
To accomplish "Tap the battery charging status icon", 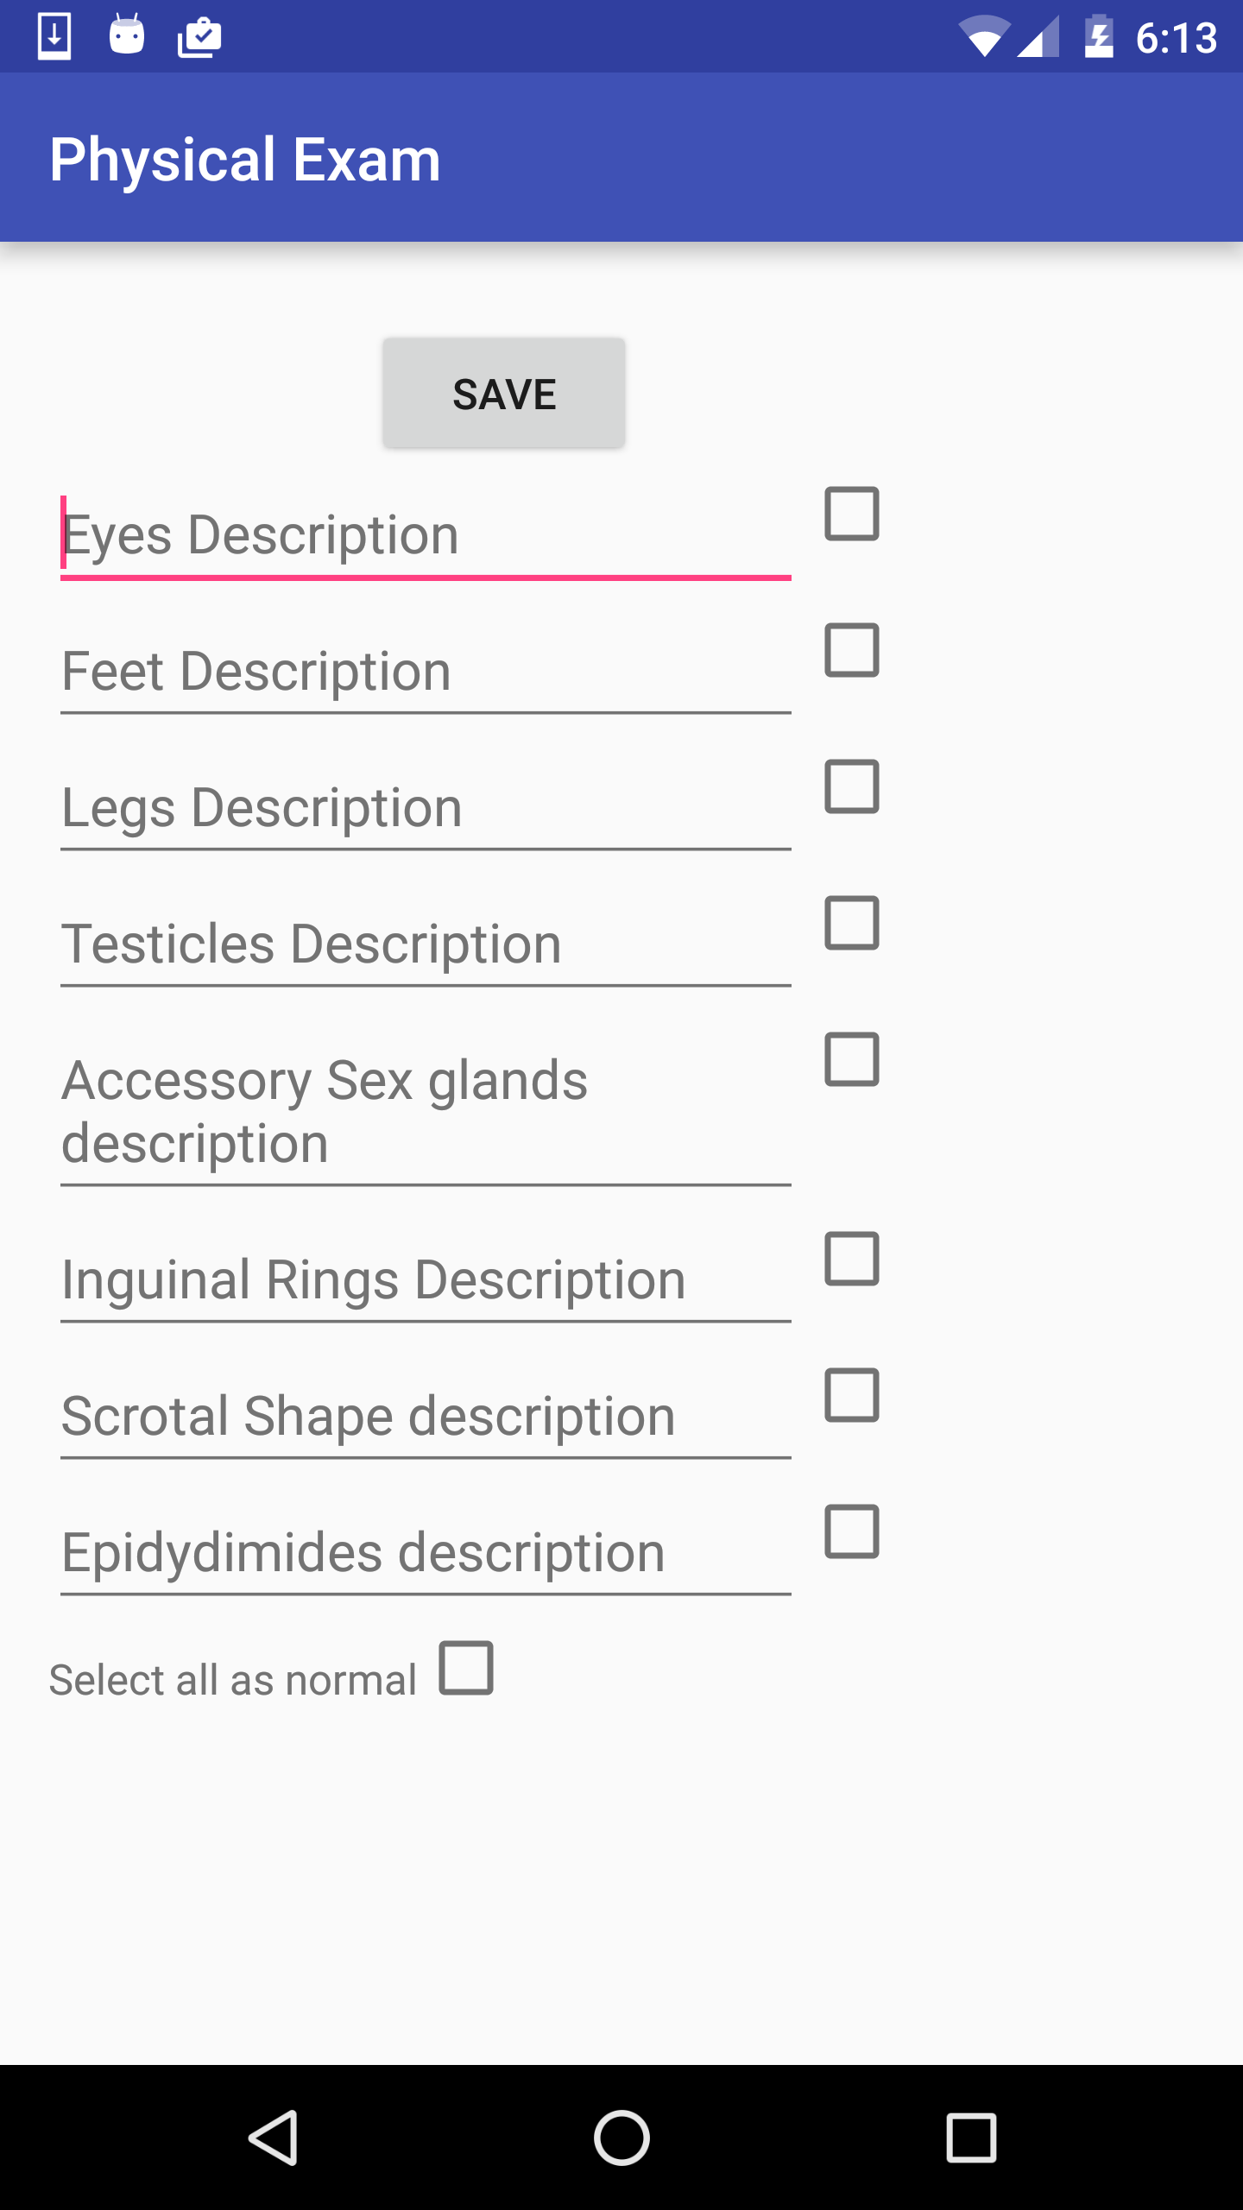I will pos(1099,38).
